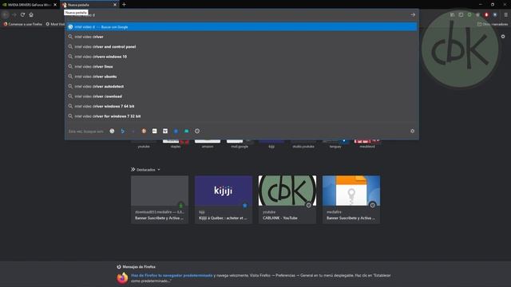Viewport: 511px width, 287px height.
Task: Open the Firefox hamburger menu
Action: pyautogui.click(x=505, y=14)
